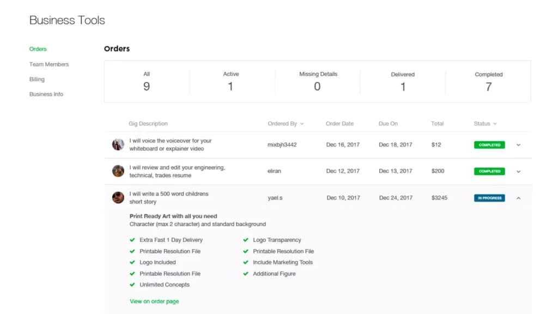Click check icon for Logo Transparency
558x314 pixels.
246,240
